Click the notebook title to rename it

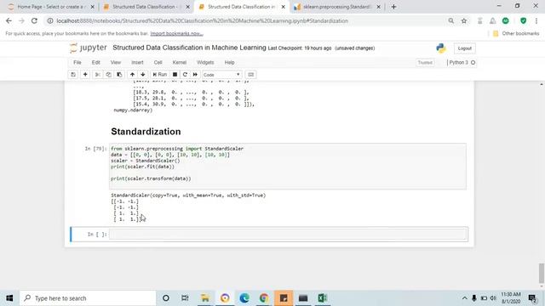(189, 48)
